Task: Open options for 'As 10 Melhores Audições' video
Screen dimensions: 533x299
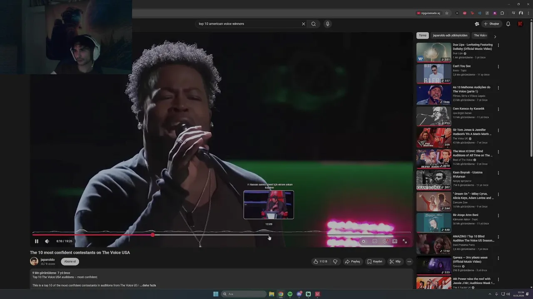Action: click(498, 88)
